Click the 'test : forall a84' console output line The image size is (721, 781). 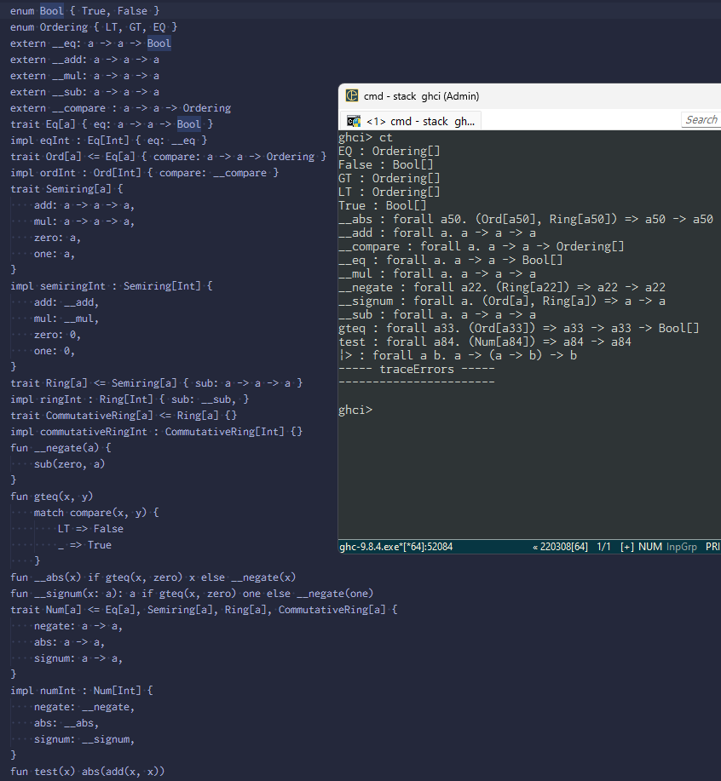point(485,342)
